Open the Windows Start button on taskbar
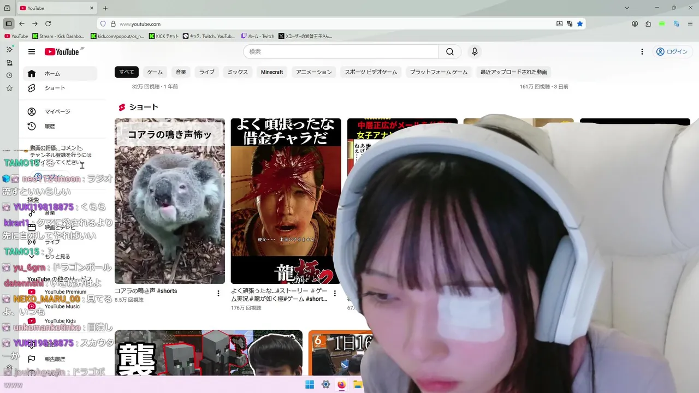The height and width of the screenshot is (393, 699). pos(310,384)
